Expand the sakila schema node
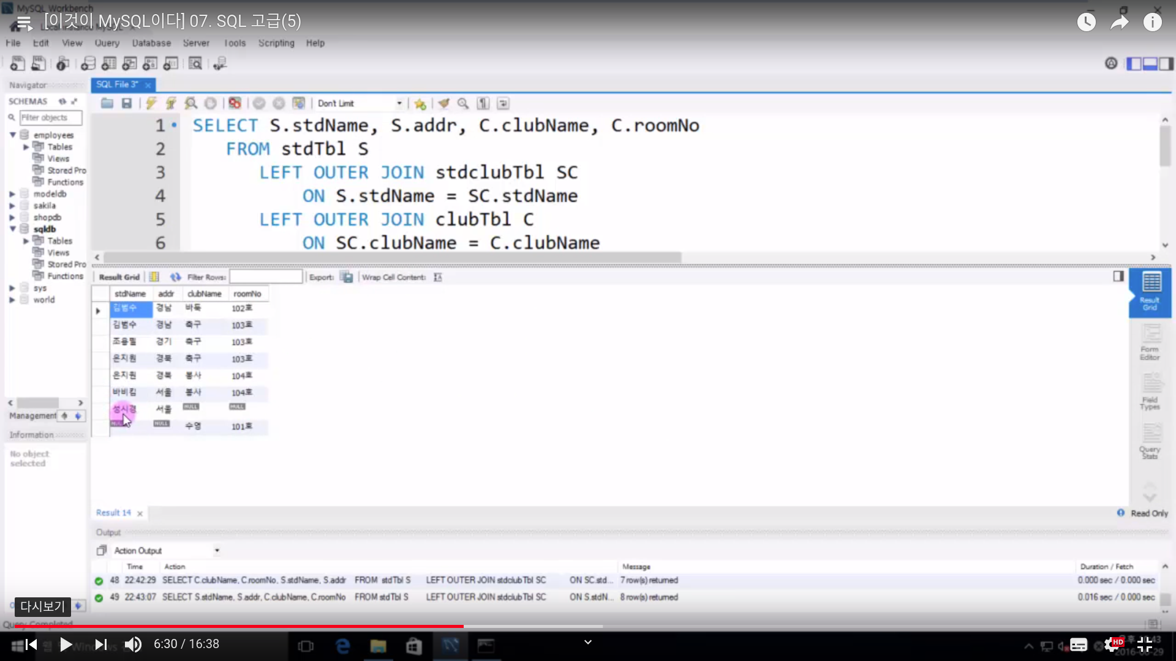 (12, 206)
